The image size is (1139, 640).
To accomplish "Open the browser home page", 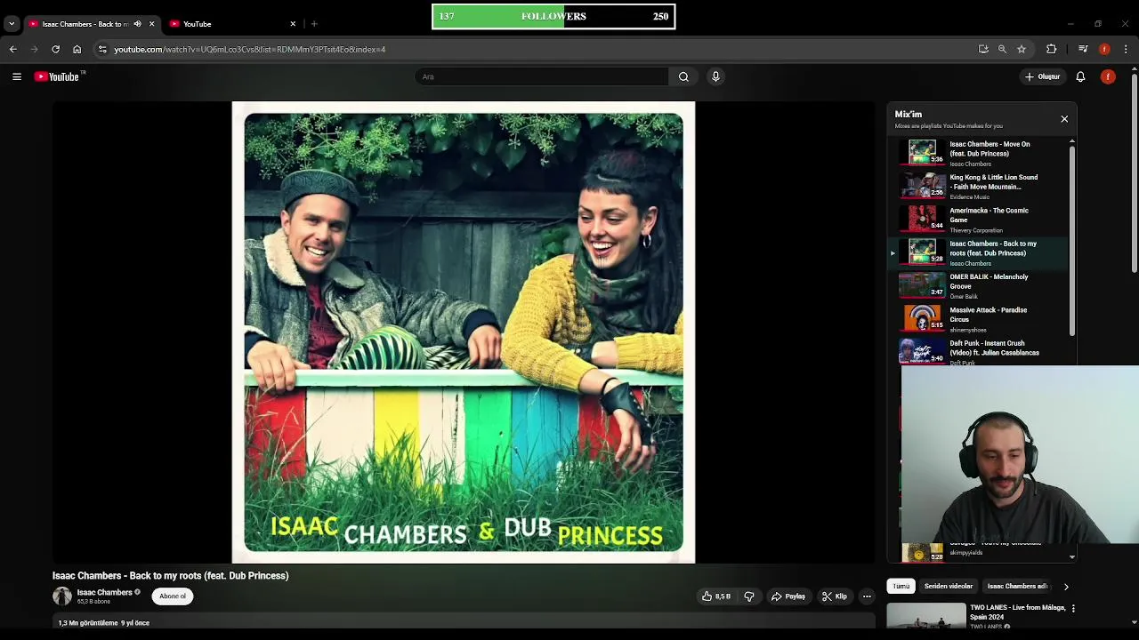I will click(77, 49).
